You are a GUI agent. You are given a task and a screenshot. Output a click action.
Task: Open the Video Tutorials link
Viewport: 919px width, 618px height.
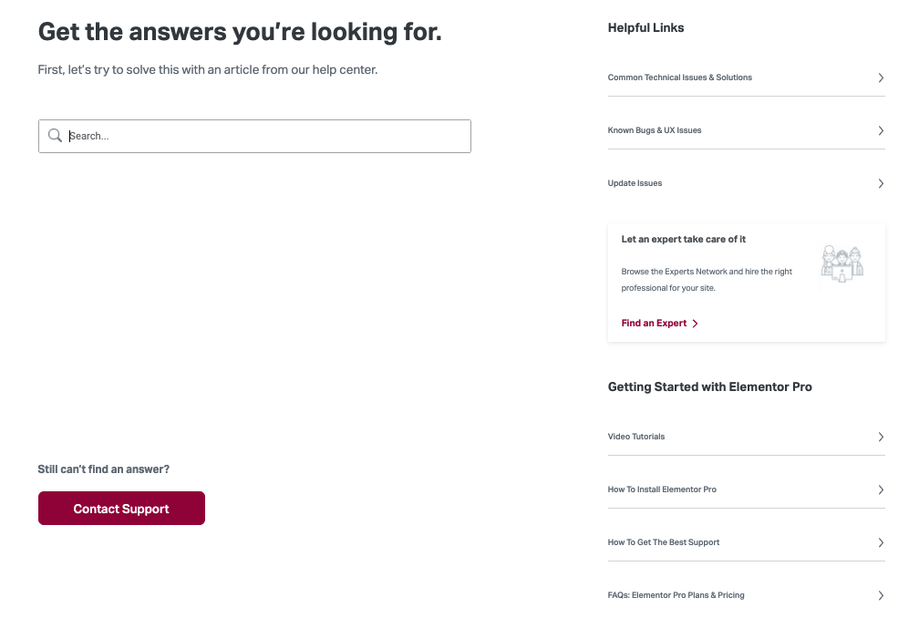[x=636, y=437]
